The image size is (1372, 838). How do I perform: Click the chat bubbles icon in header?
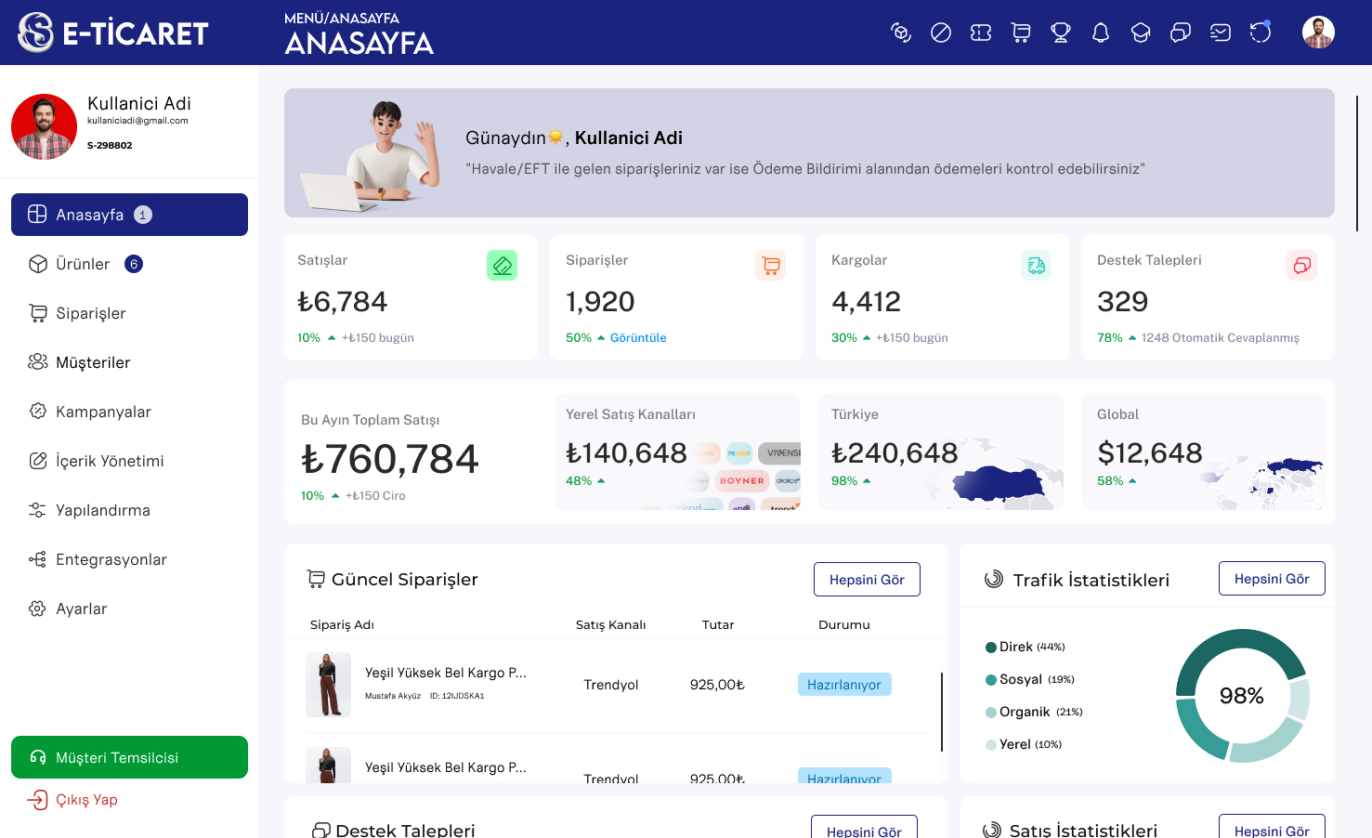click(x=1181, y=33)
